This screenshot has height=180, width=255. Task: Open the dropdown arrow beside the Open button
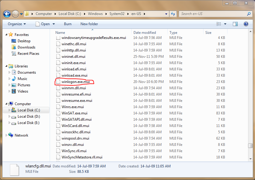[x=53, y=24]
